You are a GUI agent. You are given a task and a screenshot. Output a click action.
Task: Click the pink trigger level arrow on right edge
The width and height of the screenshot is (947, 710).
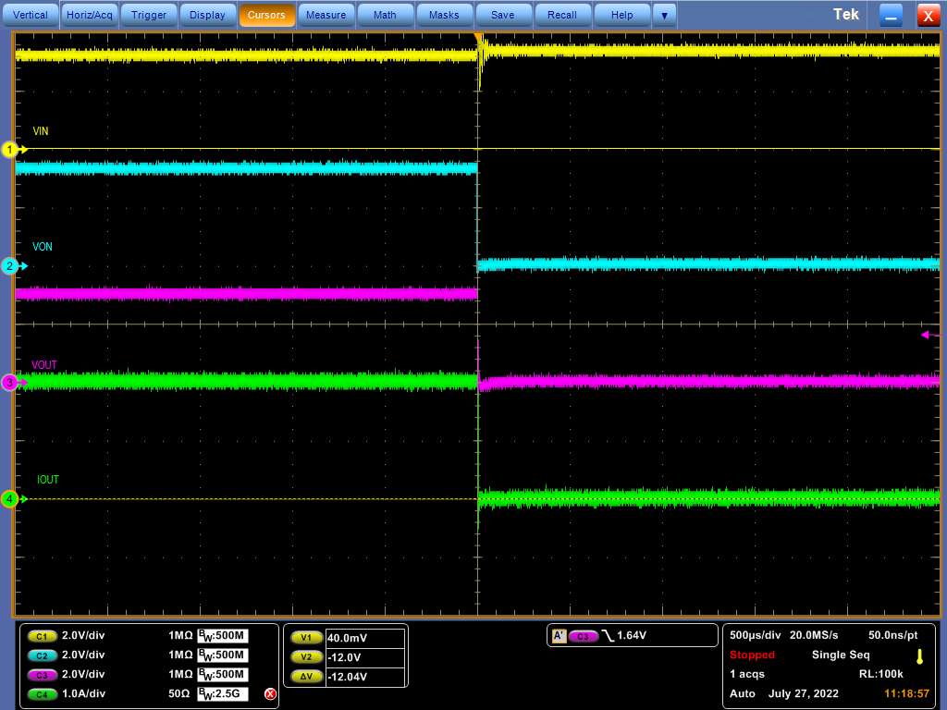click(925, 335)
